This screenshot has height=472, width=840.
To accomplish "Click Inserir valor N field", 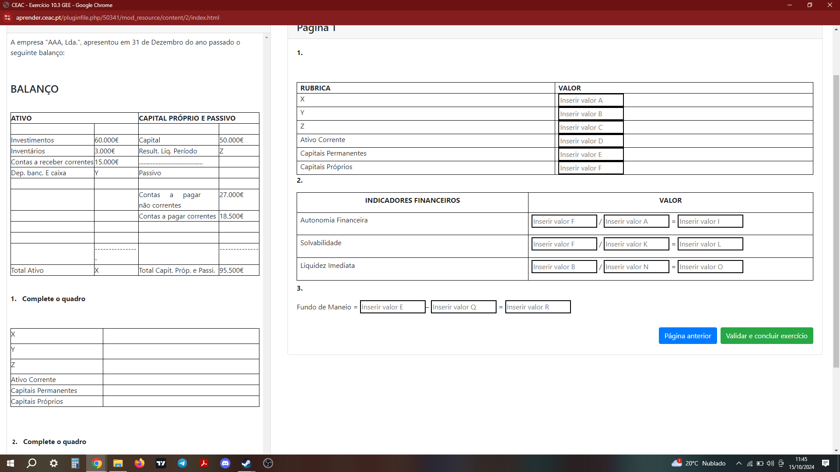I will 636,267.
